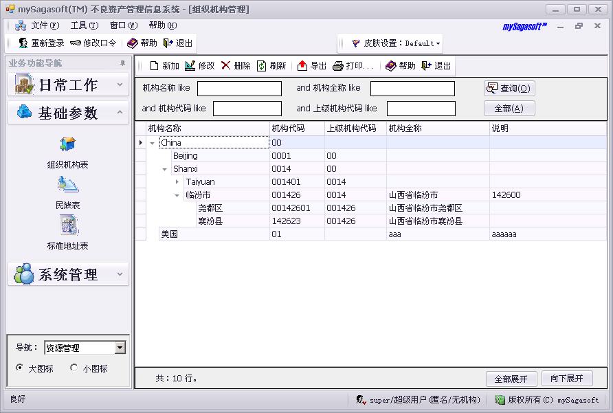This screenshot has height=413, width=613.
Task: Open the Organization table (组织机构表) icon
Action: click(x=67, y=144)
